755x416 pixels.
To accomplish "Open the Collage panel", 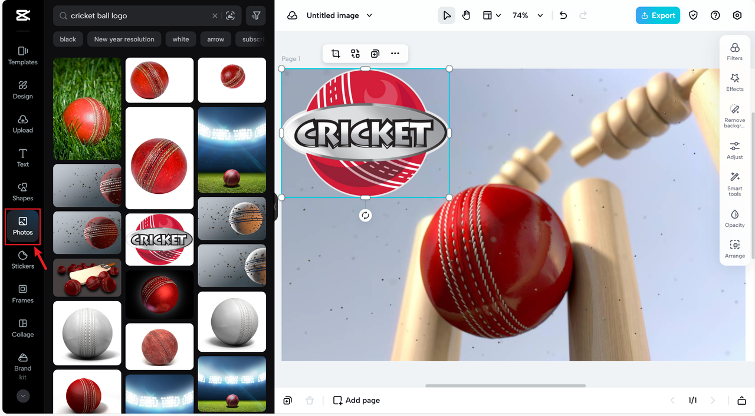I will 23,328.
